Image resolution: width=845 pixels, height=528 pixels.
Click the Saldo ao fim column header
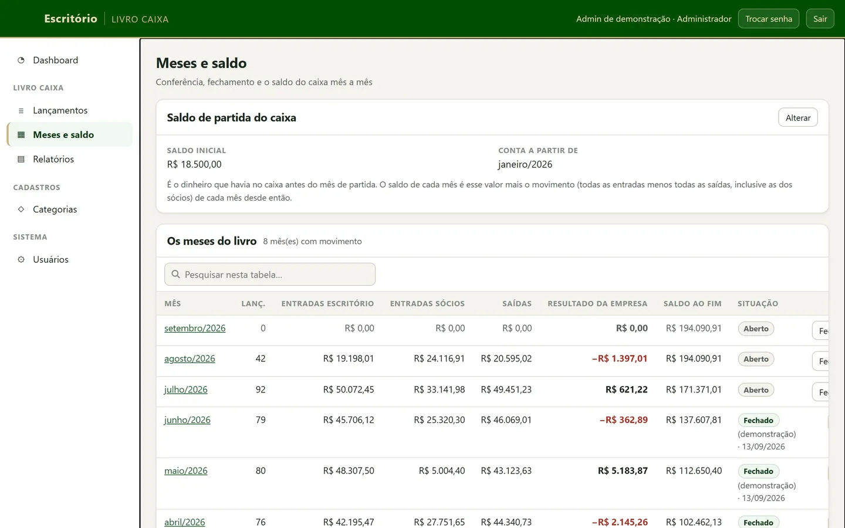[692, 304]
